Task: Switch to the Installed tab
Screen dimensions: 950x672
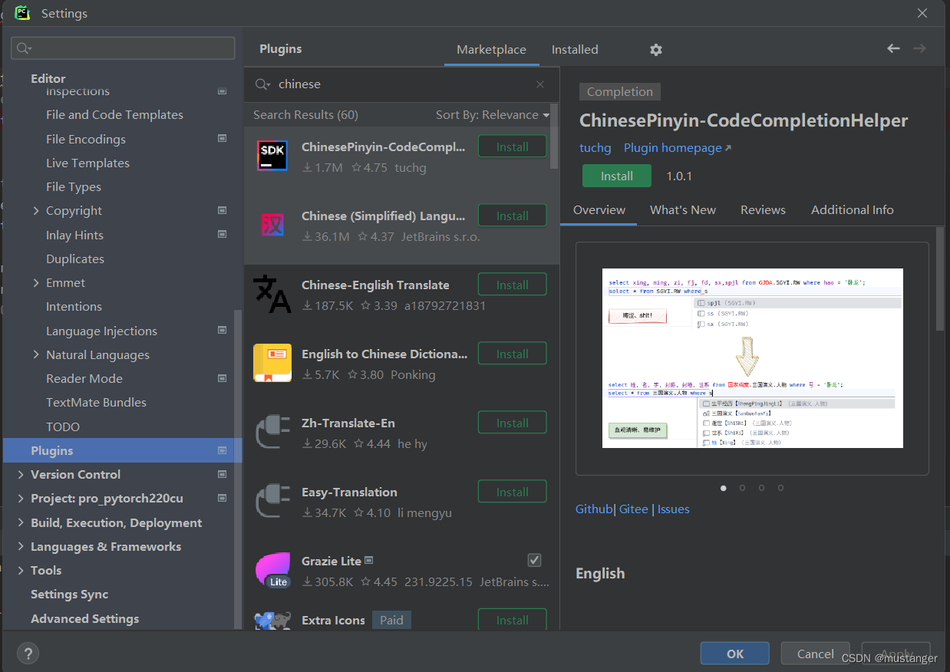Action: pyautogui.click(x=575, y=49)
